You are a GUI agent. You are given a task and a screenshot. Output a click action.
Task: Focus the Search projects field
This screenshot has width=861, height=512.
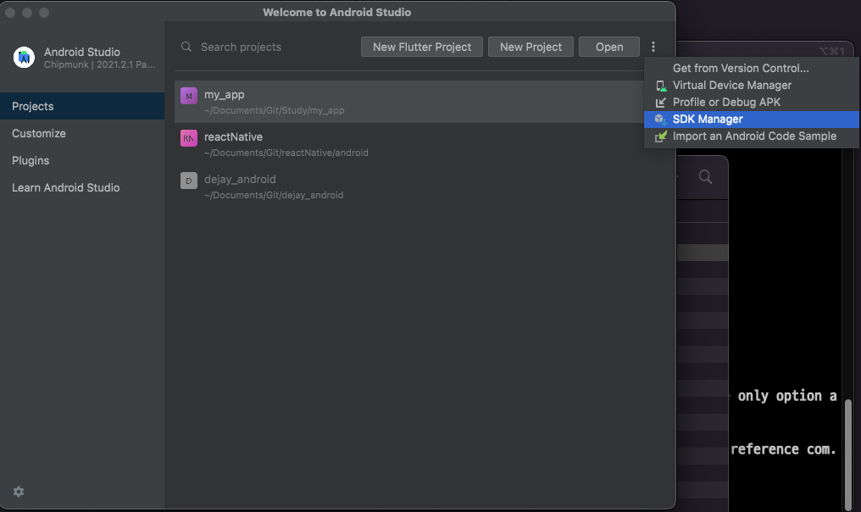pyautogui.click(x=268, y=47)
